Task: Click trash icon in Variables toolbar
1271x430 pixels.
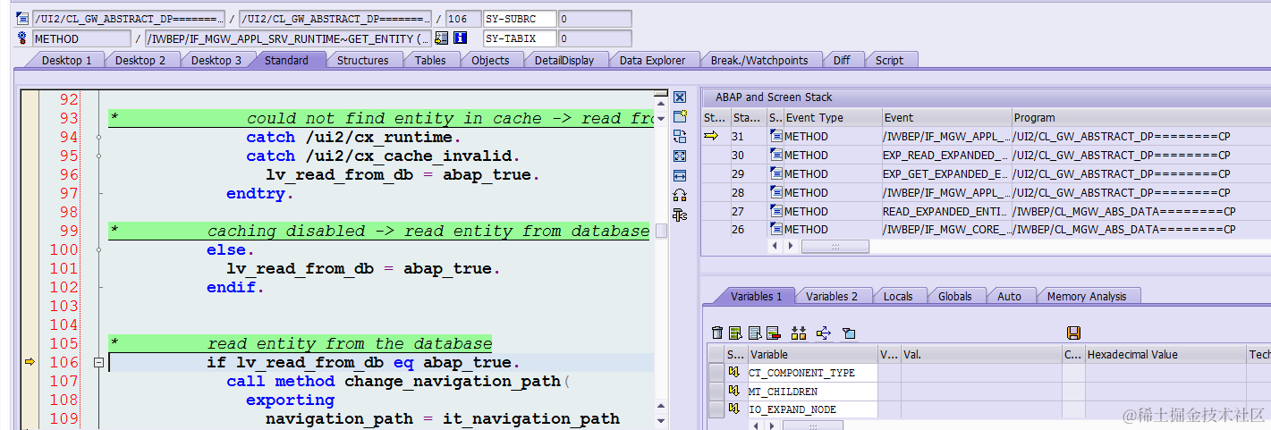Action: [x=717, y=333]
